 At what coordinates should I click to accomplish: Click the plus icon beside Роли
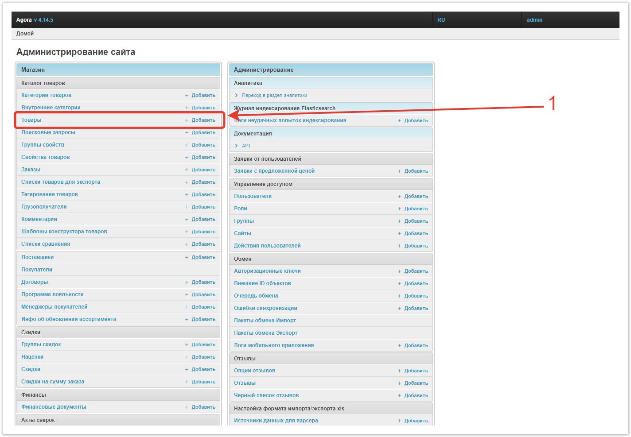click(399, 209)
